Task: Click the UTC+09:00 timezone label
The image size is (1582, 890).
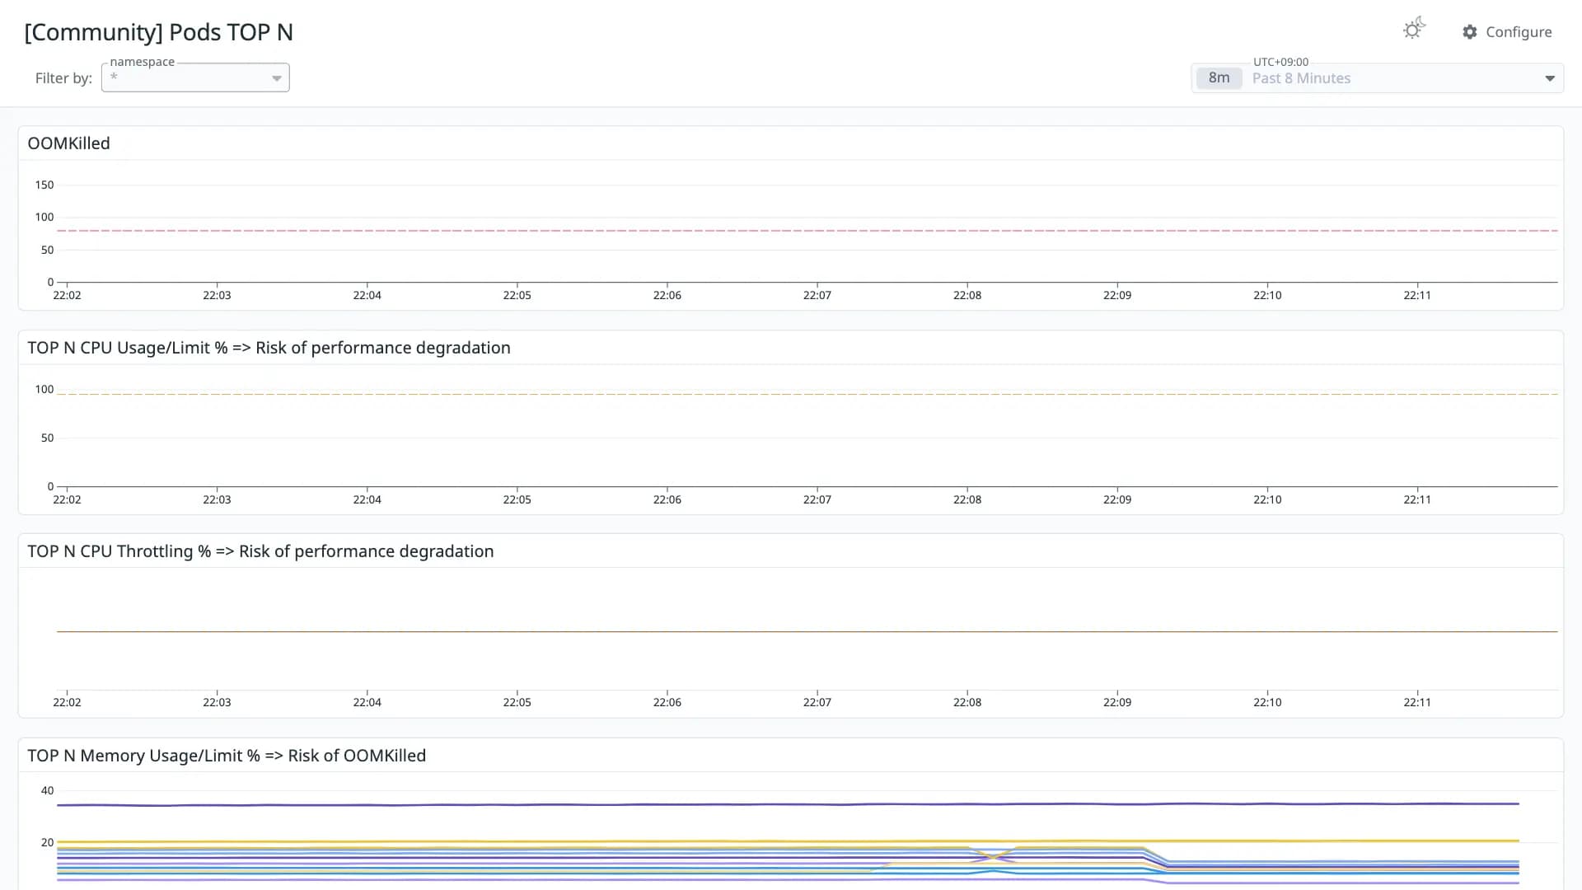Action: 1280,62
